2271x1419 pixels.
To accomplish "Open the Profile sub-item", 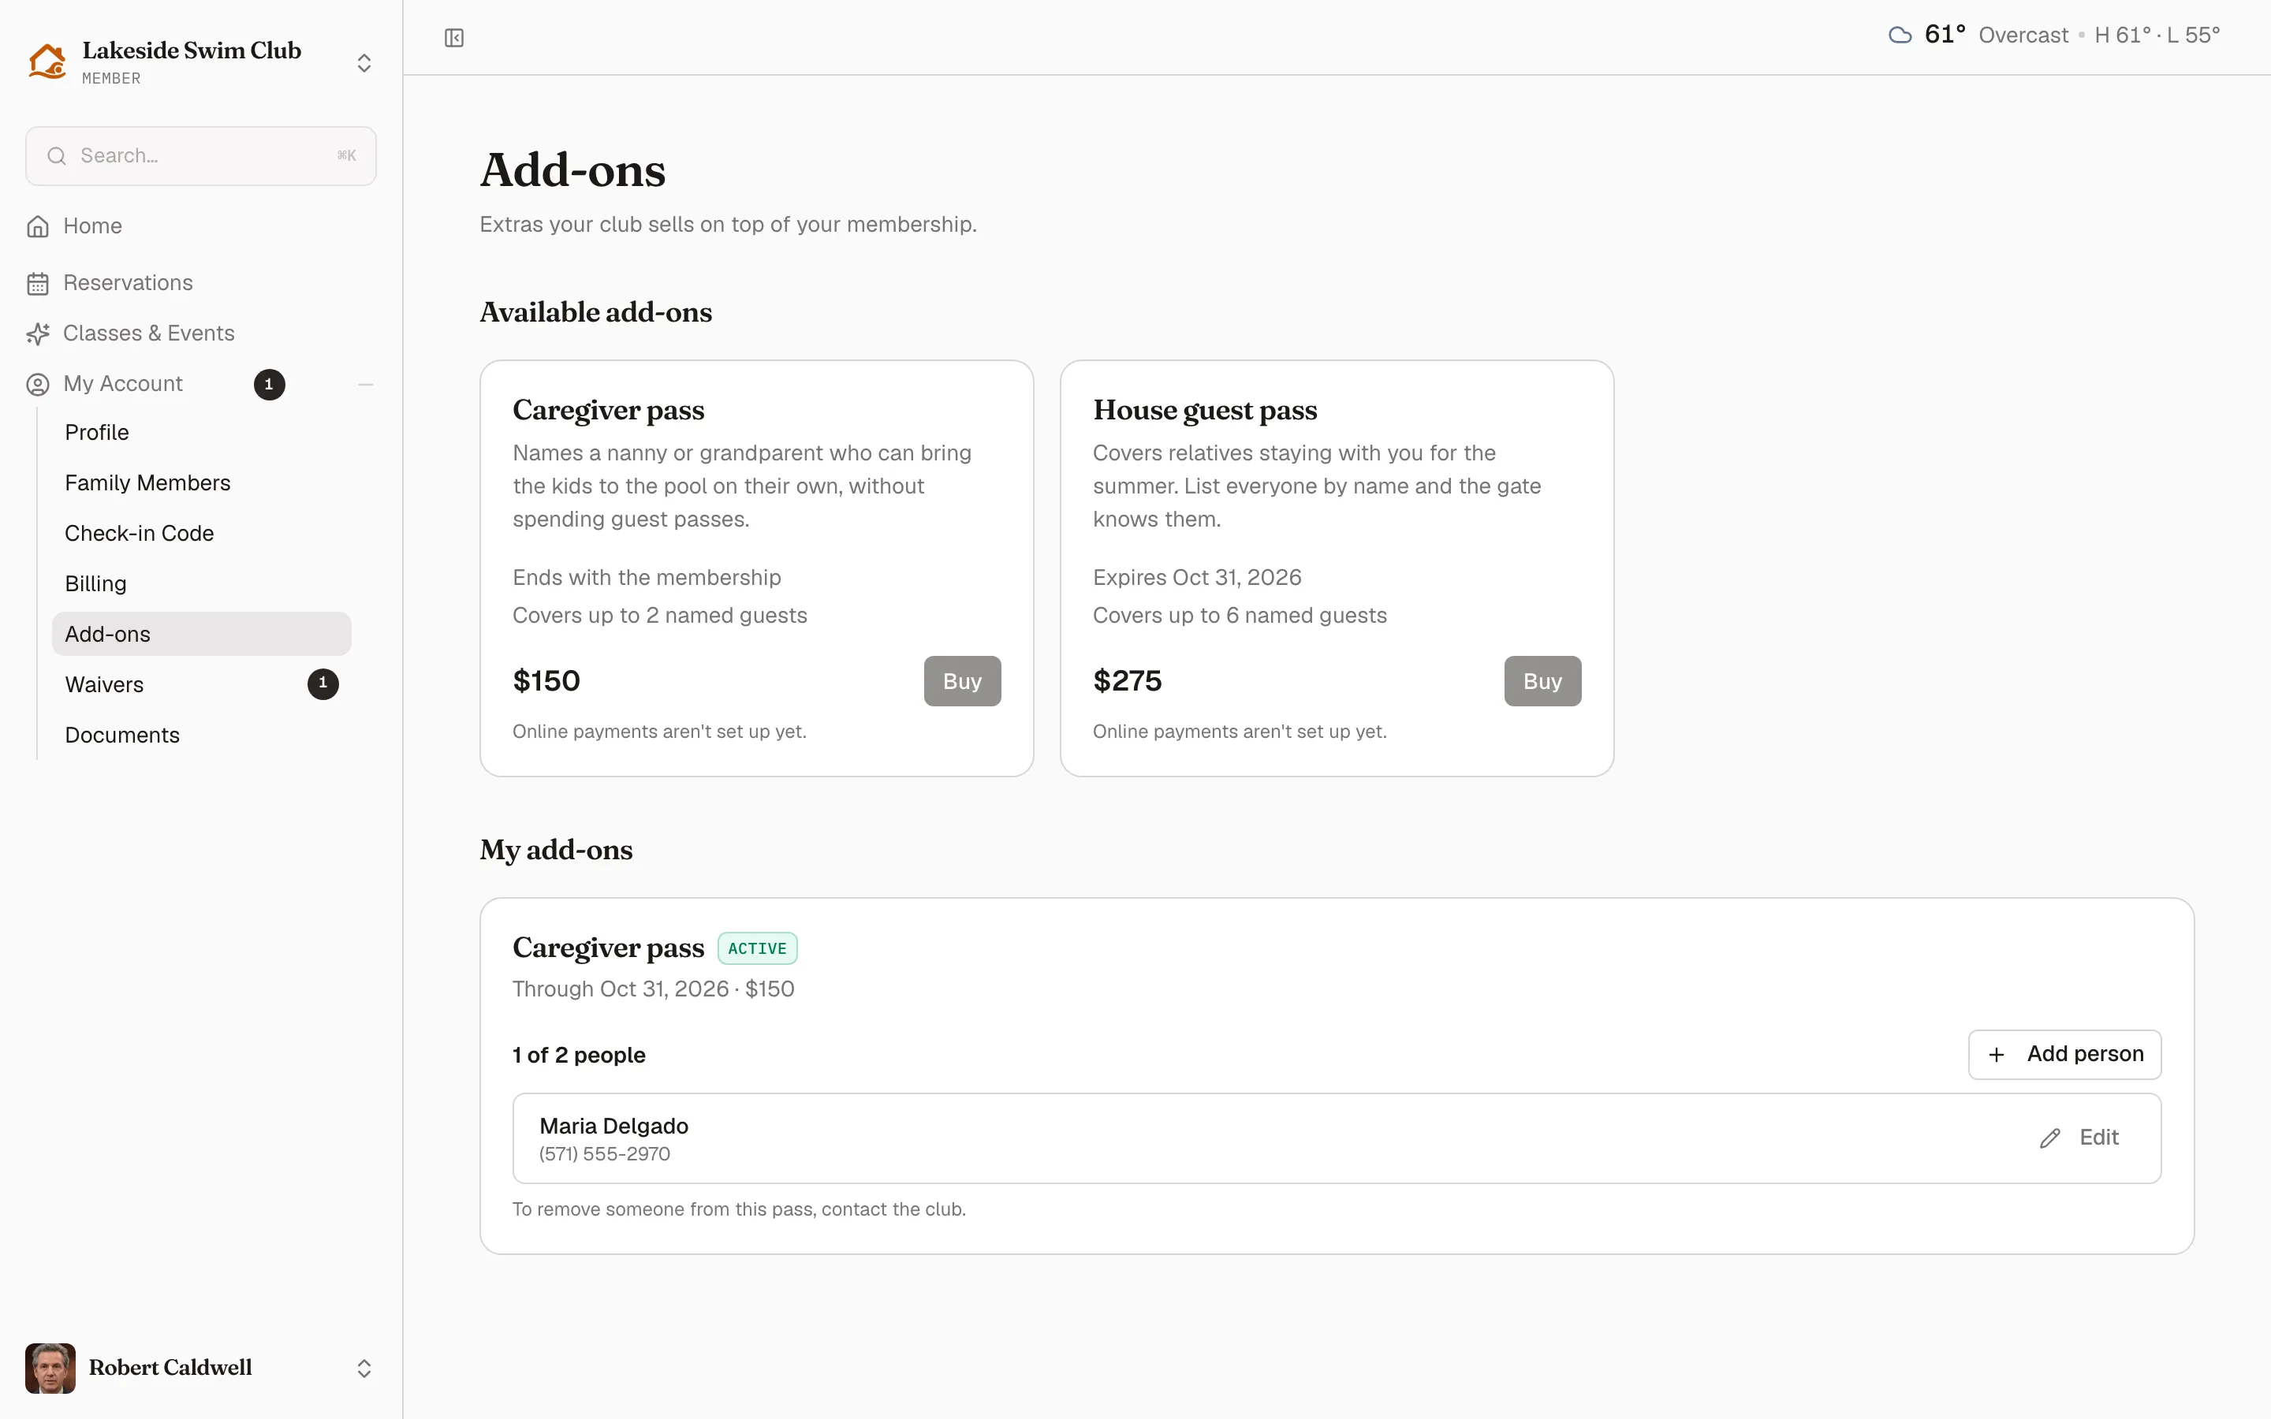I will 97,433.
